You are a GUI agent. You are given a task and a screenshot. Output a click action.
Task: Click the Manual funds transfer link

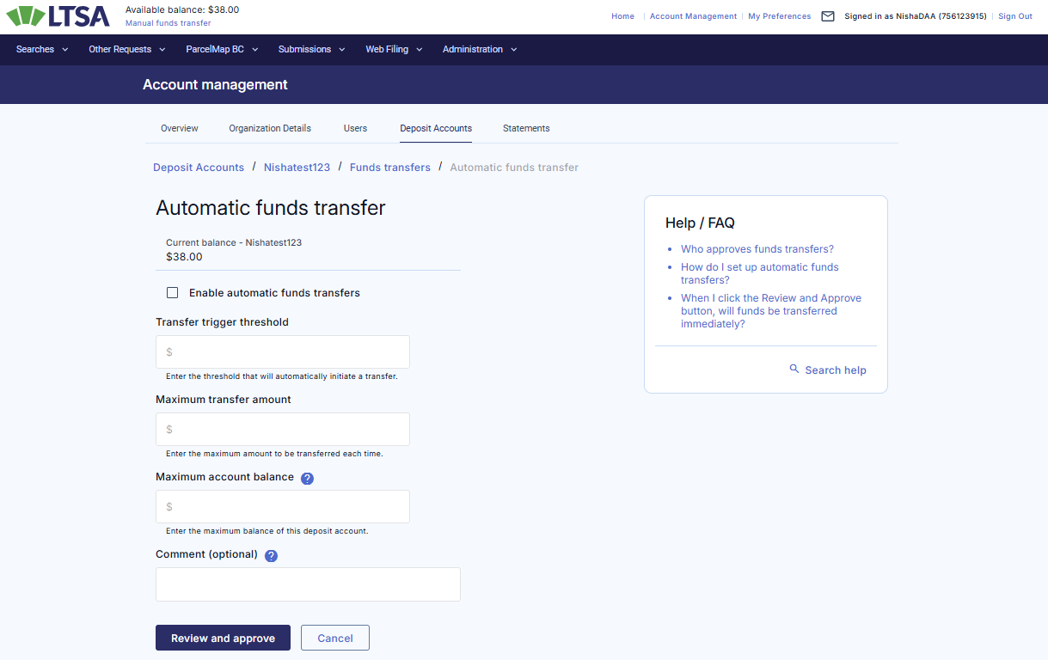tap(169, 23)
